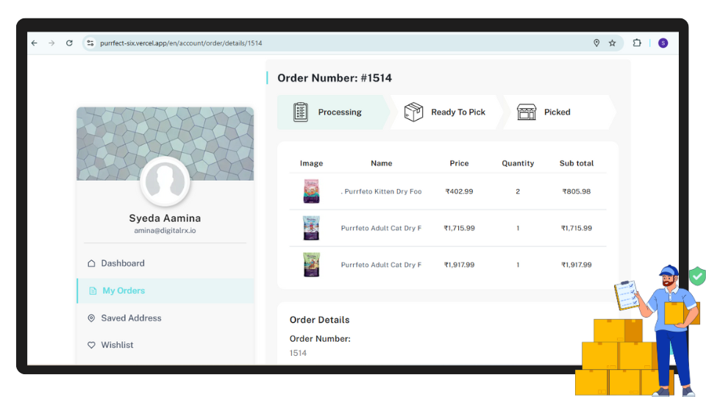Reload the page with the refresh icon
Screen dimensions: 706x397
pos(69,43)
